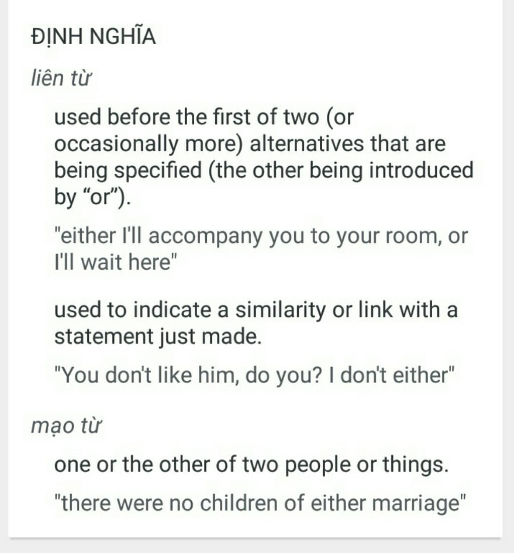The height and width of the screenshot is (553, 514).
Task: Click the line 'statement just made.'
Action: 158,337
